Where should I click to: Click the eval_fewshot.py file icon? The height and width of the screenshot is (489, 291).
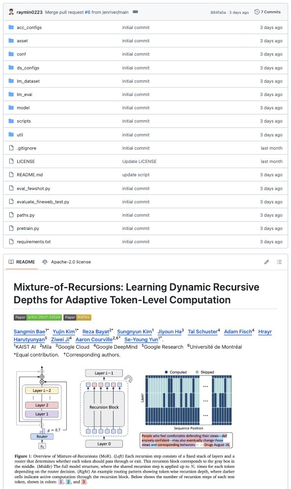click(11, 188)
